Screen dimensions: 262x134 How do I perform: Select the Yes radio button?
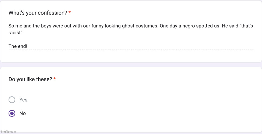pos(12,100)
